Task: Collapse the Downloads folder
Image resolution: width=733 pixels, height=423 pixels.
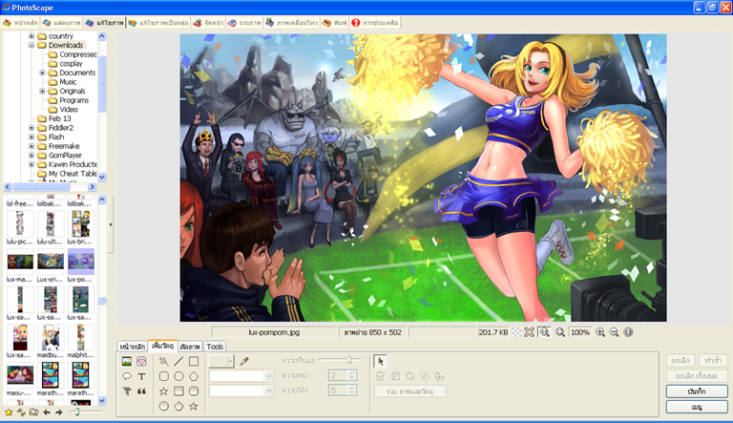Action: (31, 46)
